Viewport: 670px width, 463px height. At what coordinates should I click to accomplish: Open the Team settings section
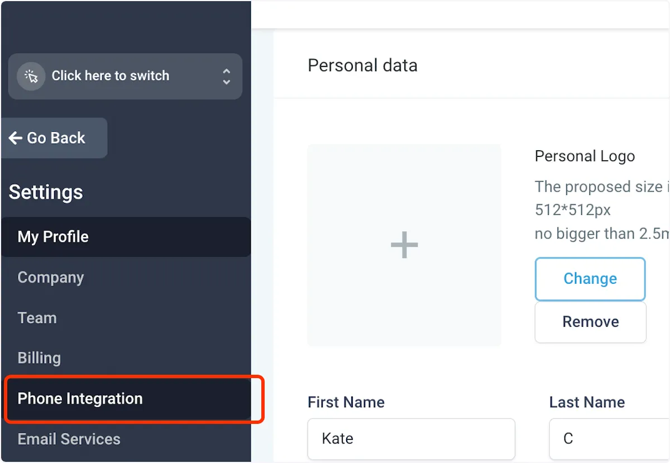tap(37, 318)
